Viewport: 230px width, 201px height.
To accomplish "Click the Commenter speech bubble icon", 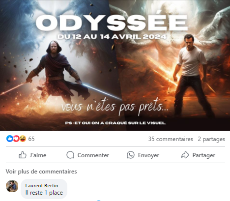I will pyautogui.click(x=70, y=155).
